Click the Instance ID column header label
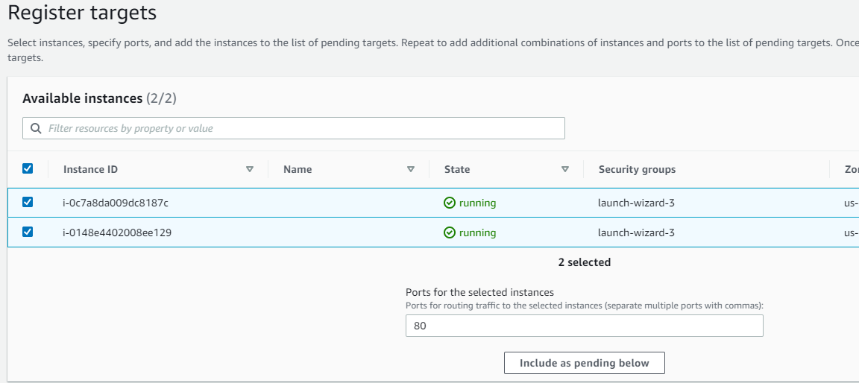 (x=90, y=169)
